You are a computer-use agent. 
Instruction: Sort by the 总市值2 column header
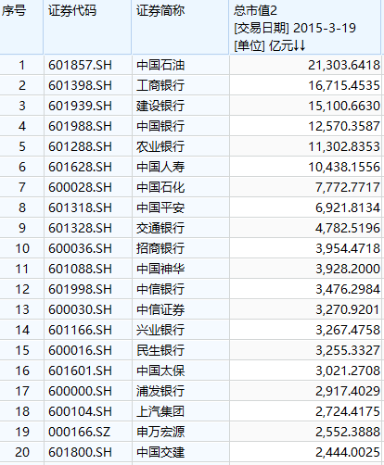[x=305, y=27]
